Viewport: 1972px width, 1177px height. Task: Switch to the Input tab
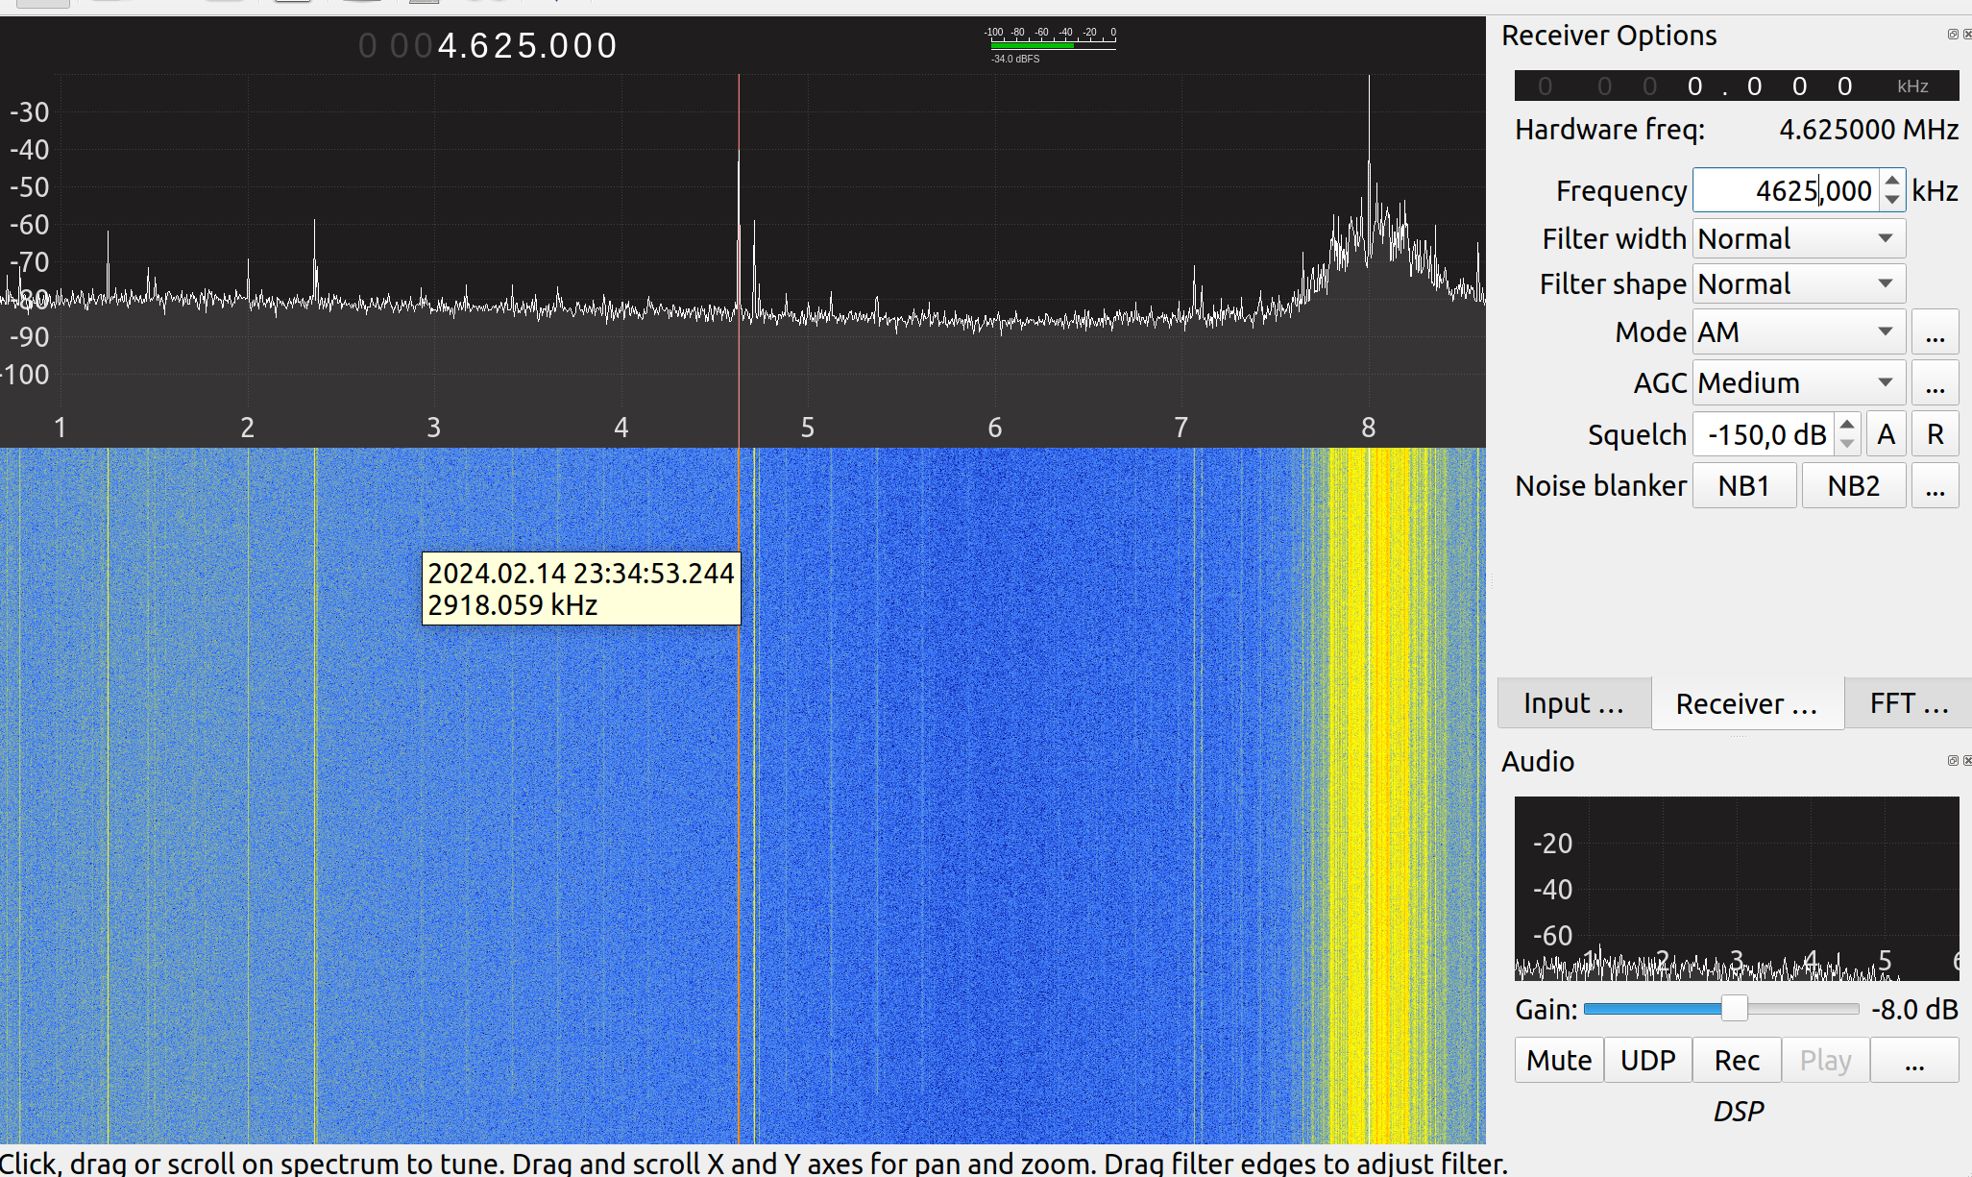coord(1573,704)
